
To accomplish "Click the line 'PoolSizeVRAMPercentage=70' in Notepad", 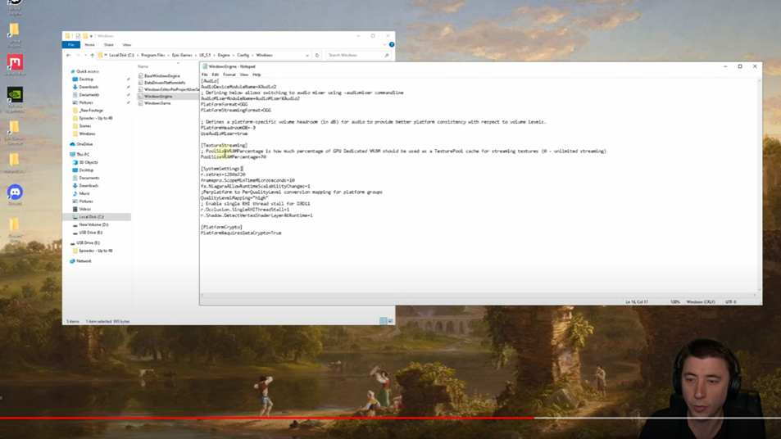I will 234,156.
